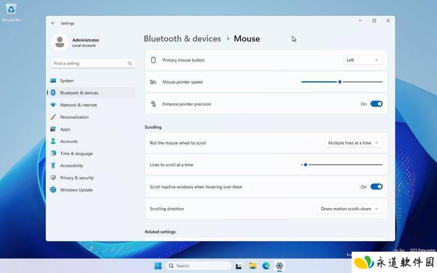Viewport: 437px width, 273px height.
Task: Click the Network wifi icon in sidebar
Action: (53, 105)
